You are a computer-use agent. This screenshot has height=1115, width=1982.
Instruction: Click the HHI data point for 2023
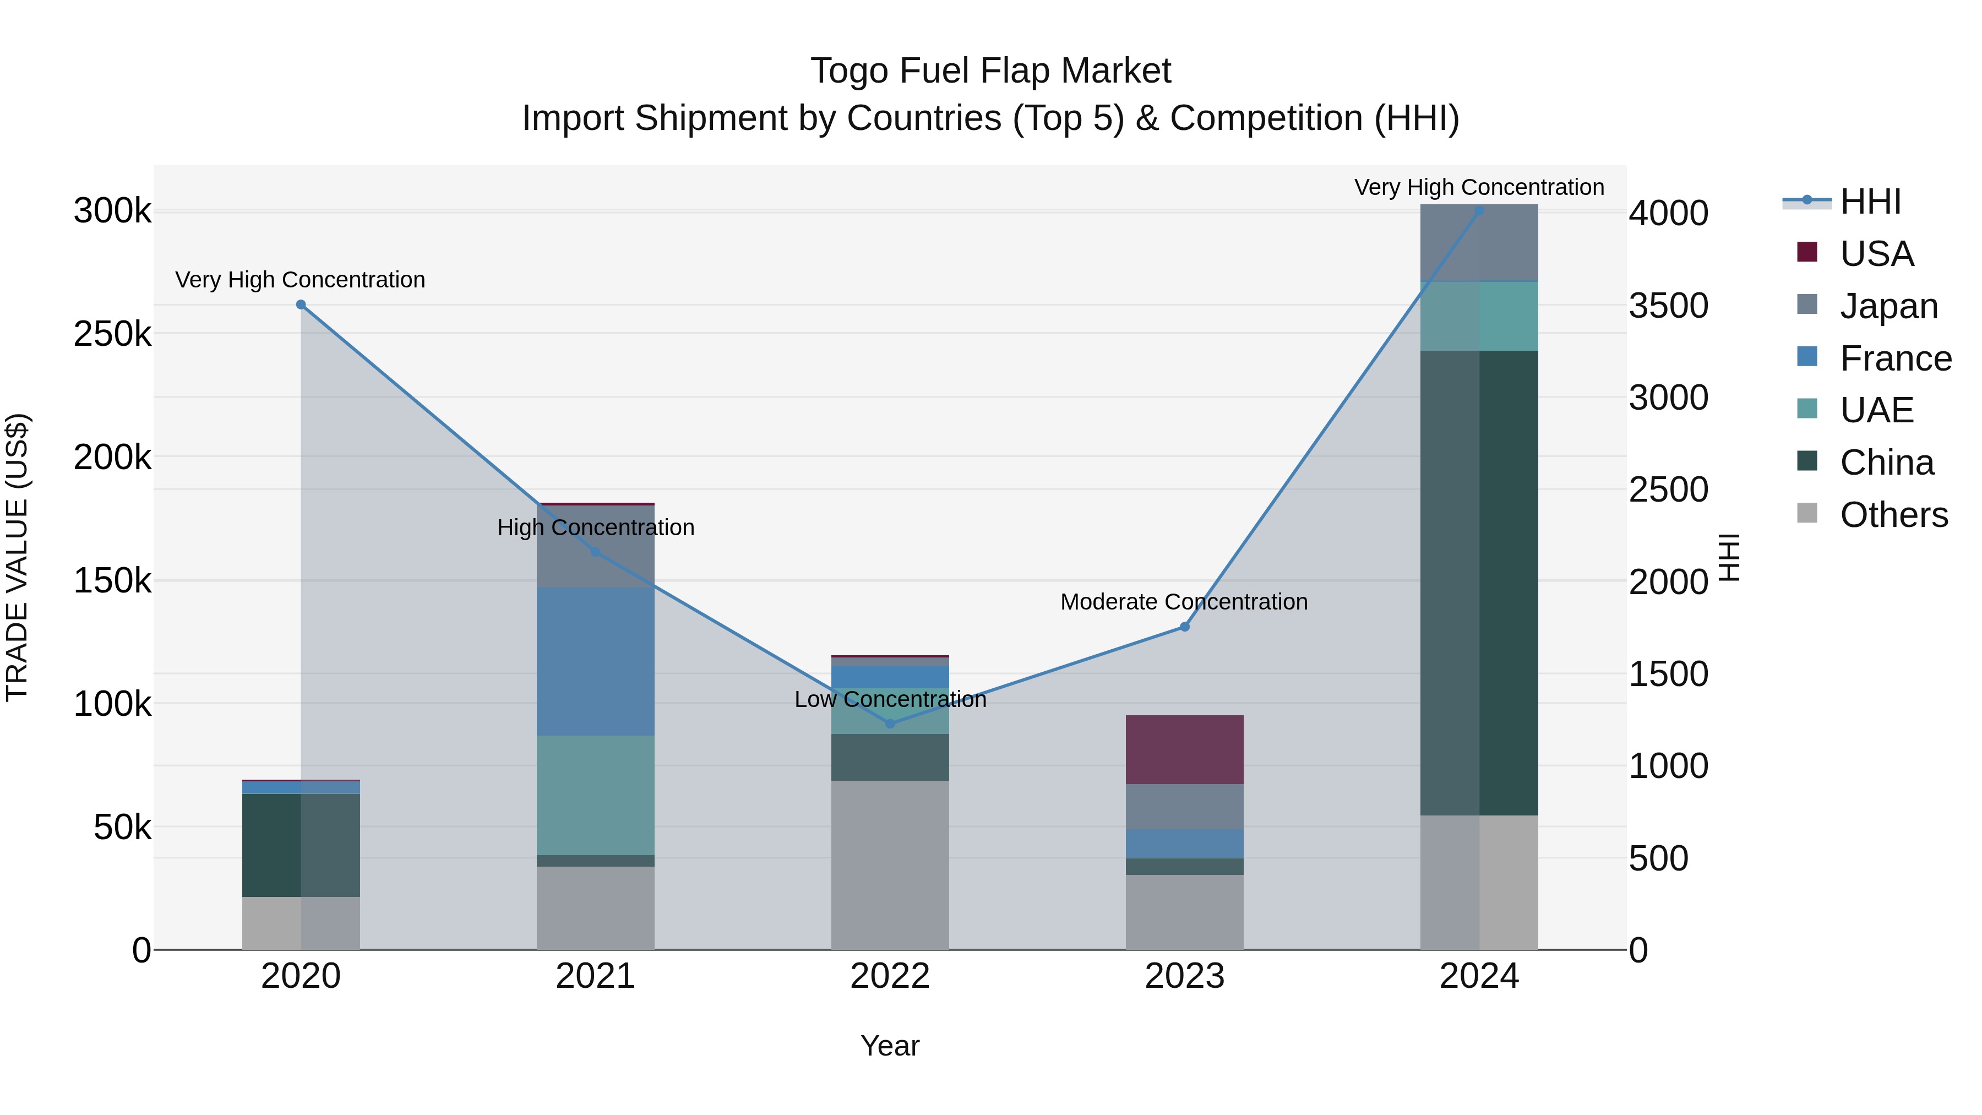point(1185,627)
